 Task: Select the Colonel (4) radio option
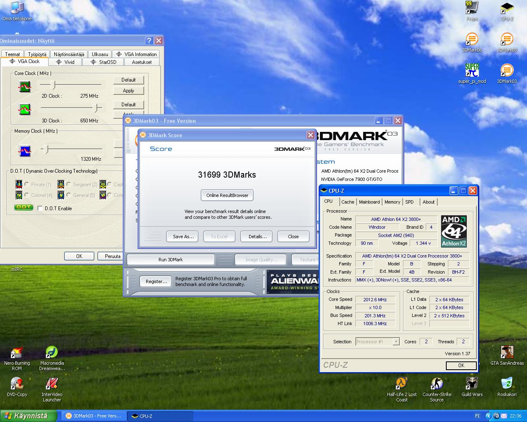tap(27, 195)
